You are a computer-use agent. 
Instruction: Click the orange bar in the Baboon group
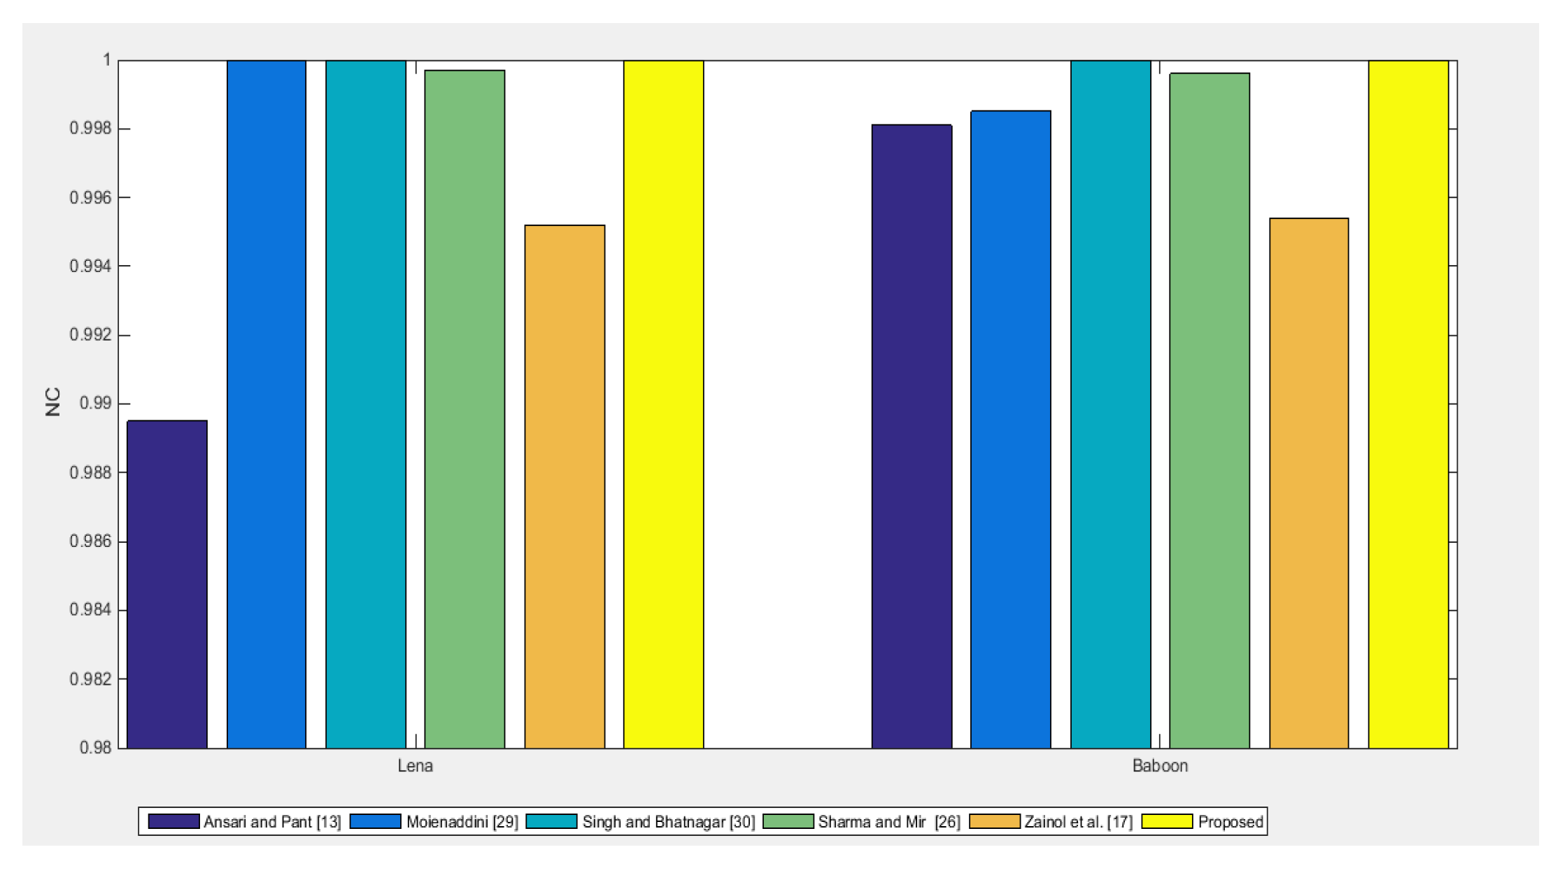pos(1308,483)
